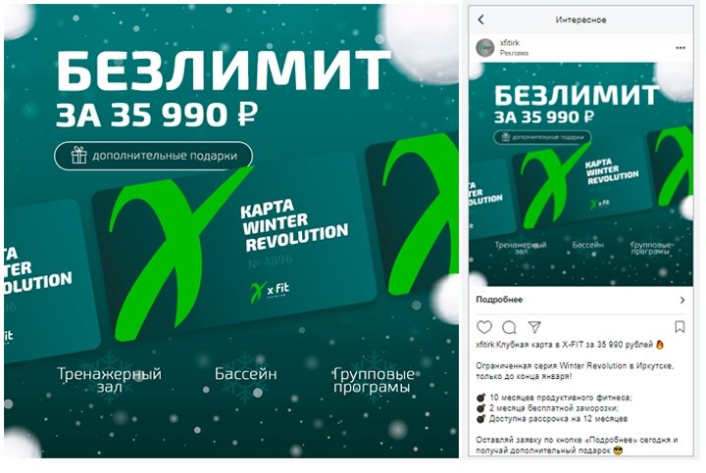Click the xfitirk name in the caption

tap(485, 345)
